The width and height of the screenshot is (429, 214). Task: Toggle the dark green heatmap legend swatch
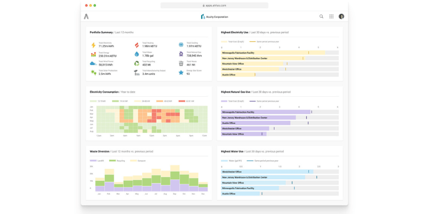pyautogui.click(x=115, y=101)
